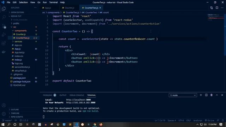Open the Manage gear in the activity bar
This screenshot has width=226, height=127.
pos(4,114)
